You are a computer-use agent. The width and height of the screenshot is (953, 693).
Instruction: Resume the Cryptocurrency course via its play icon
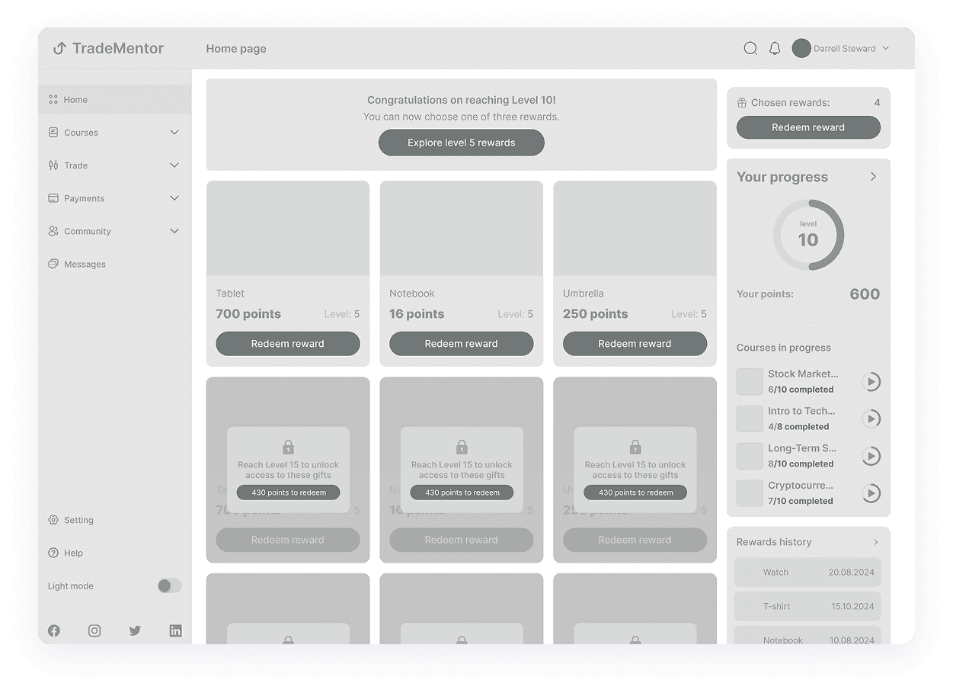[871, 493]
